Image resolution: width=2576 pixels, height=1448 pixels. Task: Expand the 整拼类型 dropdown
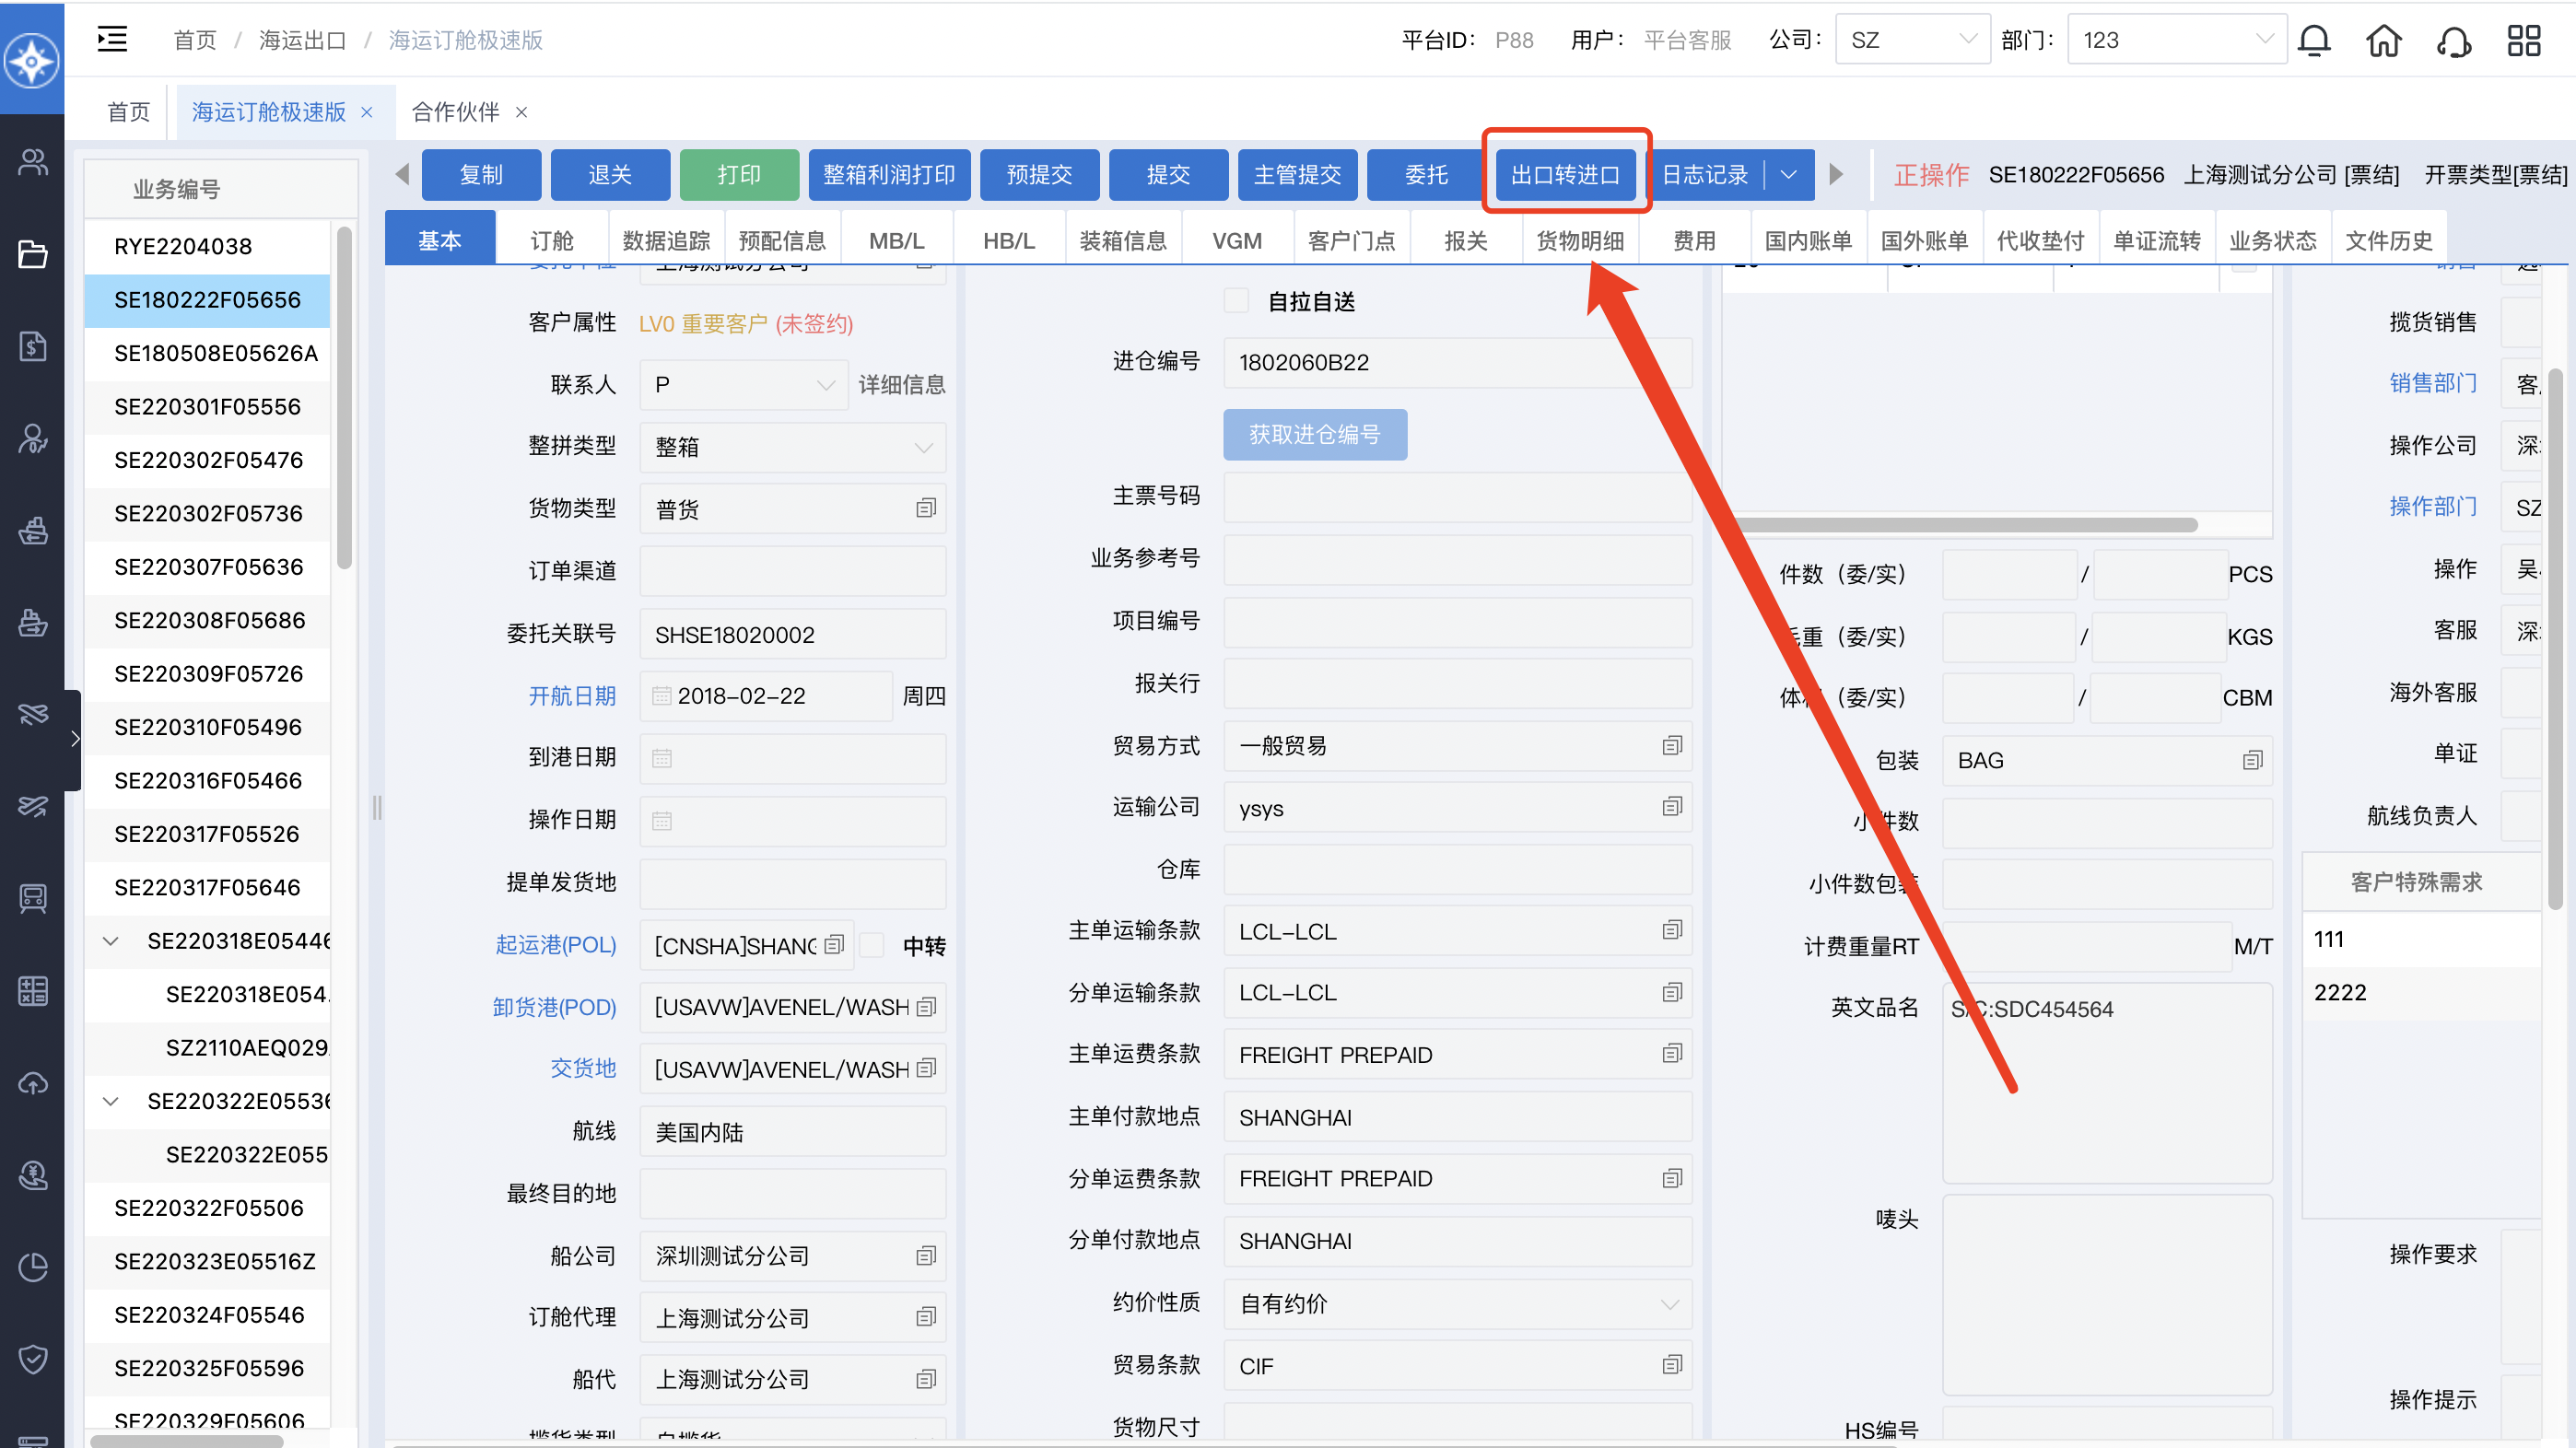792,447
